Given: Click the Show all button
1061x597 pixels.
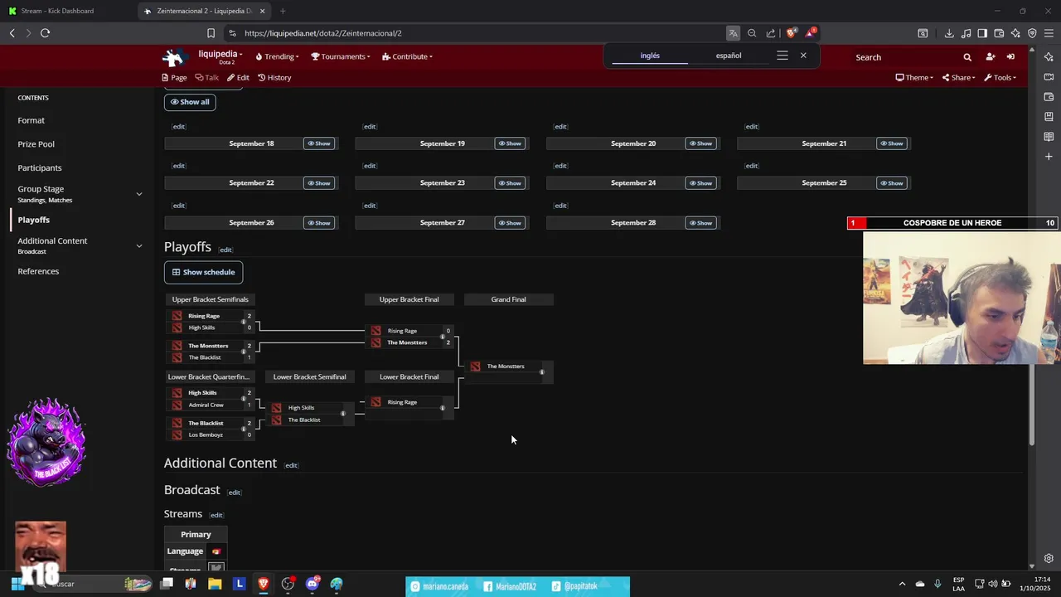Looking at the screenshot, I should tap(190, 102).
